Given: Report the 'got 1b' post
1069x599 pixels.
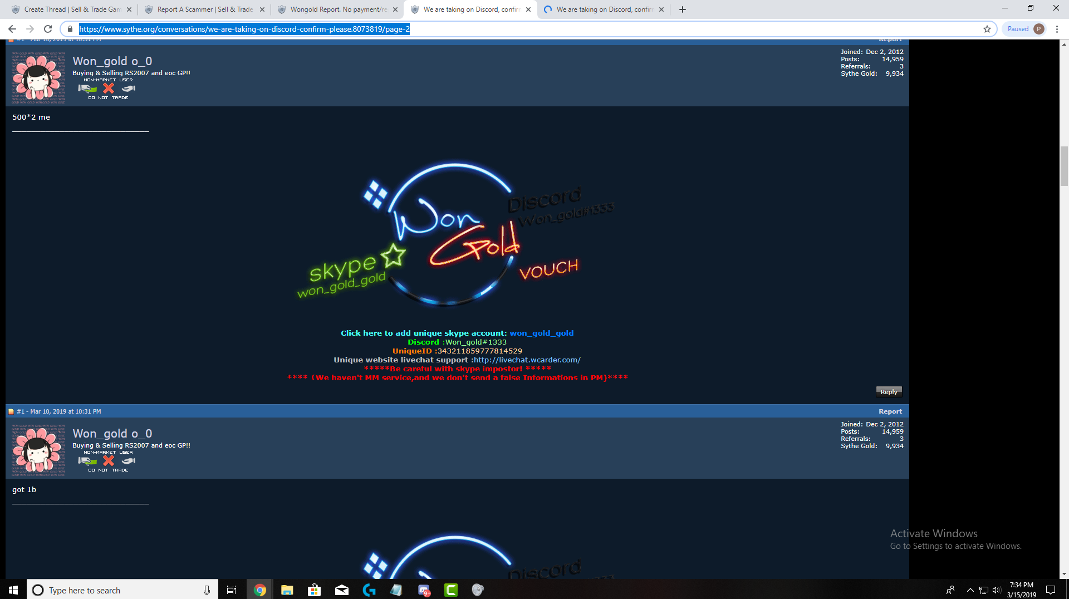Looking at the screenshot, I should click(890, 411).
